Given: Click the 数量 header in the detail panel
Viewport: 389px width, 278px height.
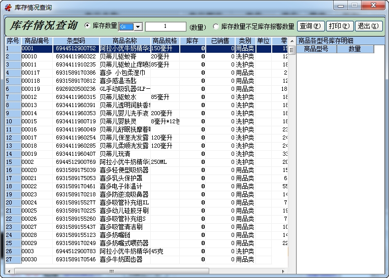Looking at the screenshot, I should [x=354, y=49].
